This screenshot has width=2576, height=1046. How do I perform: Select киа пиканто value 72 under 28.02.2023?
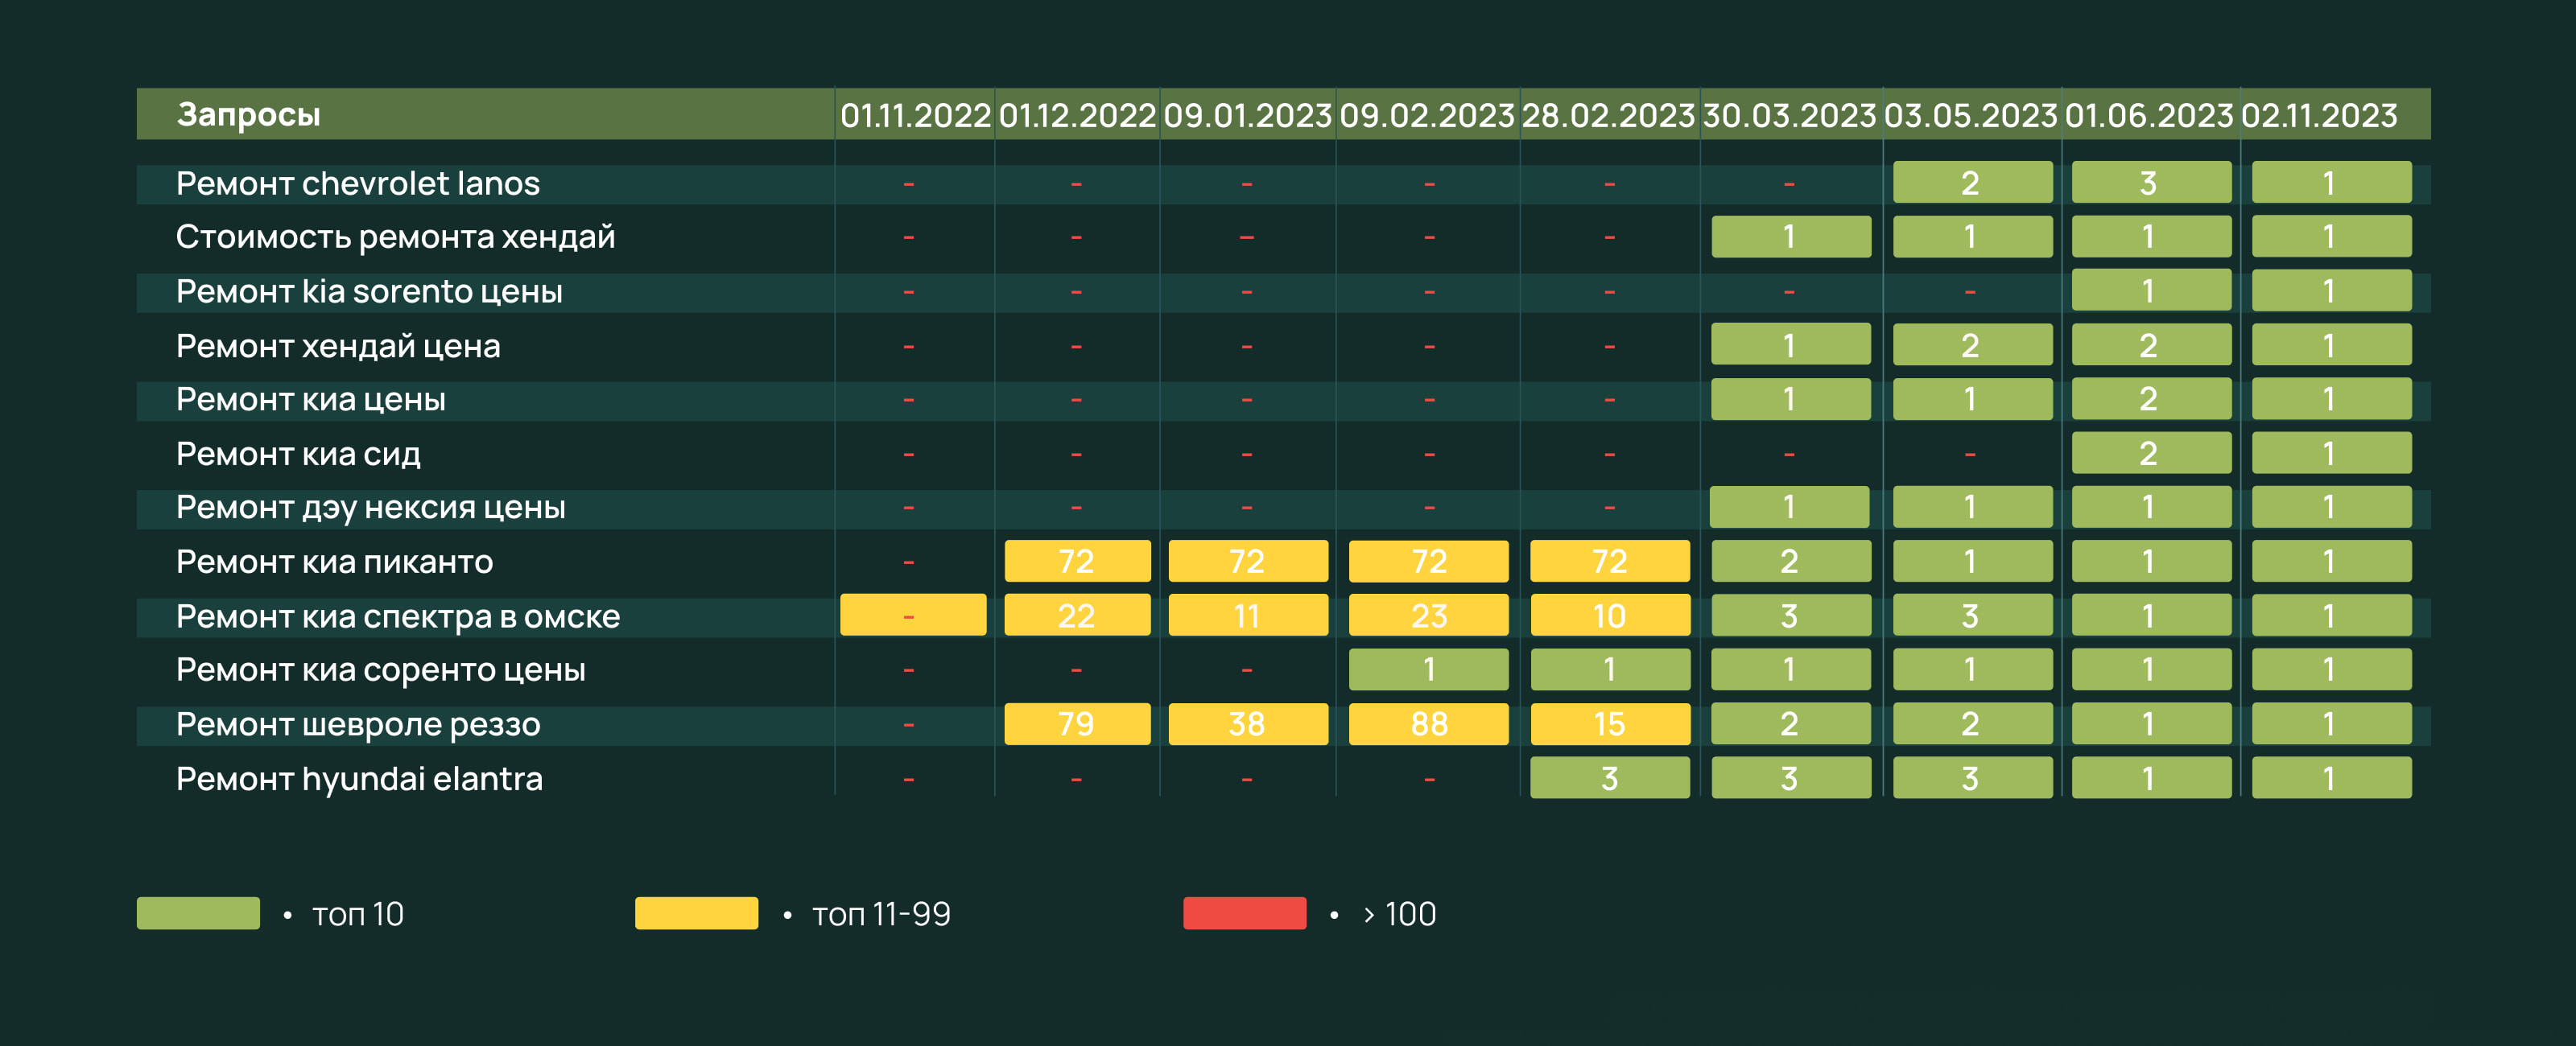[x=1610, y=561]
